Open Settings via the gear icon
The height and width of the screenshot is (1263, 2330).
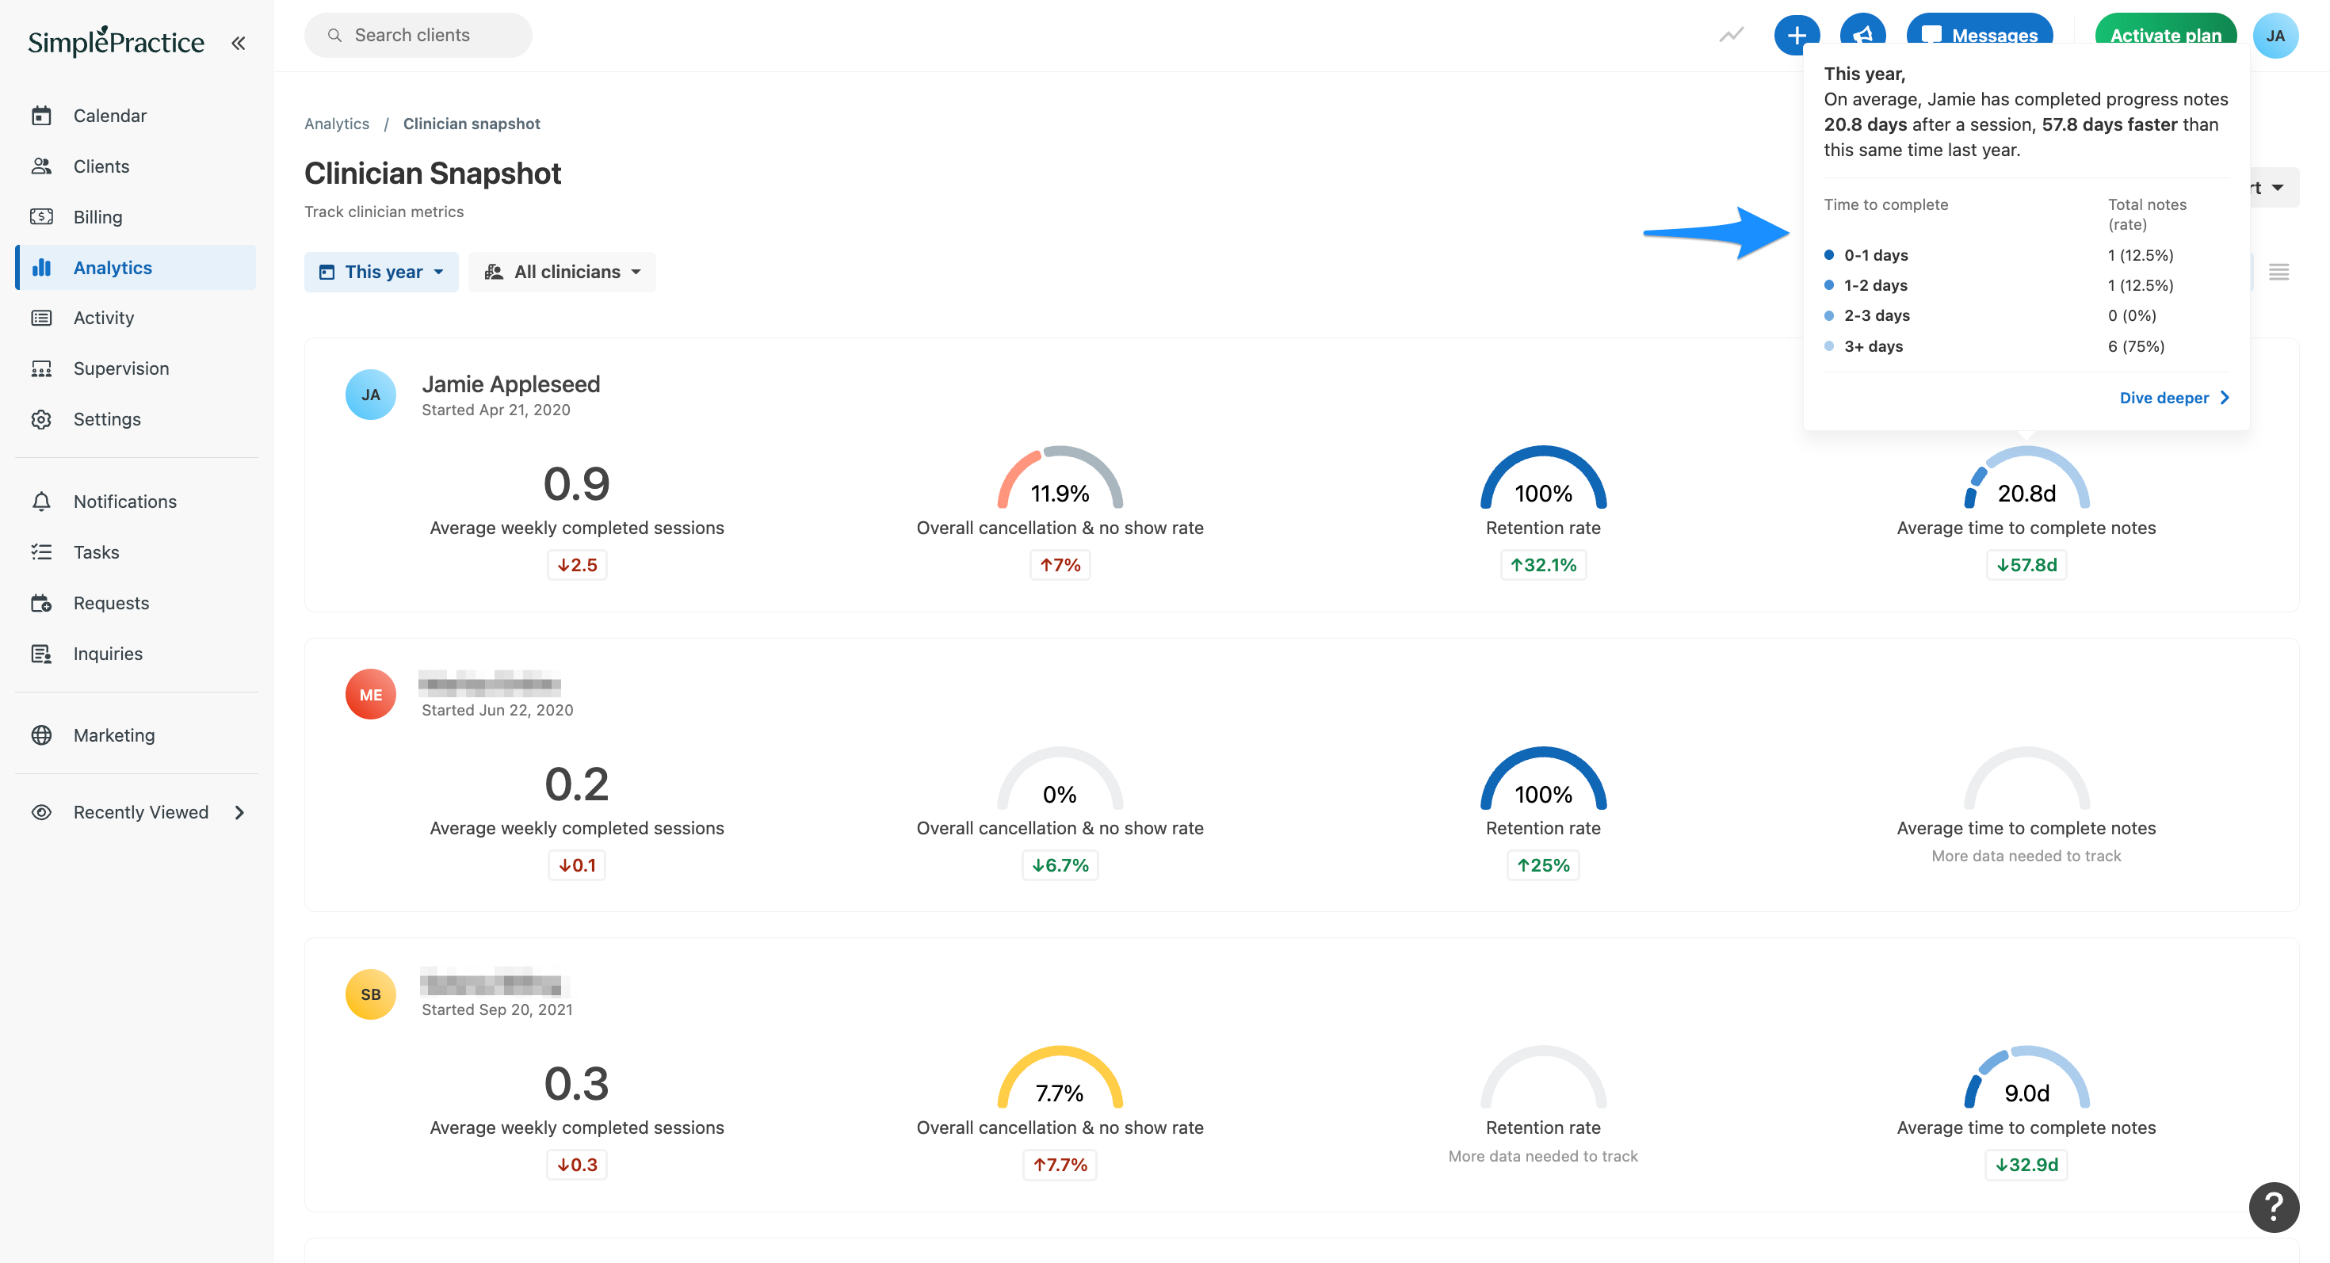41,419
